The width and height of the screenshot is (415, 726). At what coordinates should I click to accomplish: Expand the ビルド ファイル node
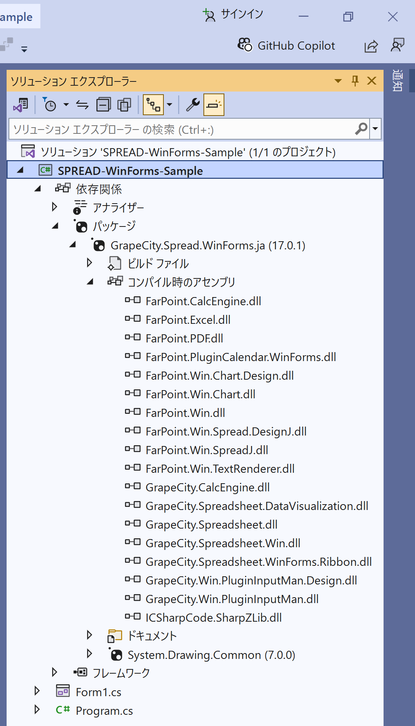coord(90,263)
